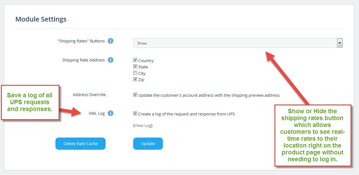The width and height of the screenshot is (359, 175).
Task: Uncheck the Country checkbox
Action: 135,61
